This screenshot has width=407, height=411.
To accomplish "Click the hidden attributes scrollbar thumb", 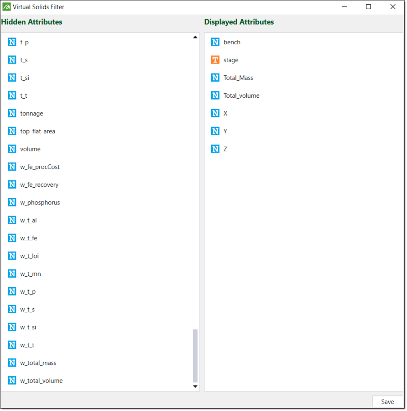I will click(195, 356).
